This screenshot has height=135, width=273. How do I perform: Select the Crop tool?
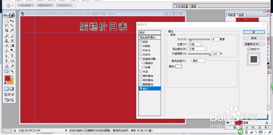[x=7, y=30]
